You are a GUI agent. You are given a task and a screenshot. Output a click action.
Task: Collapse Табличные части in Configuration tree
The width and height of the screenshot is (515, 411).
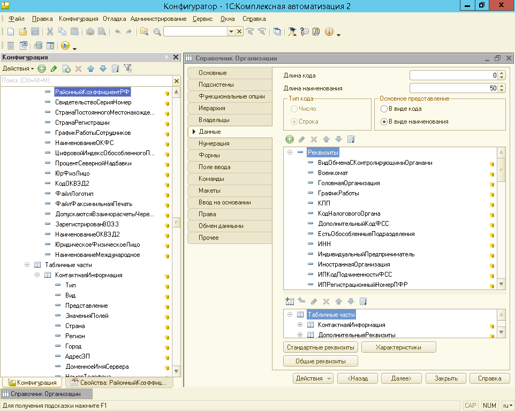(27, 264)
